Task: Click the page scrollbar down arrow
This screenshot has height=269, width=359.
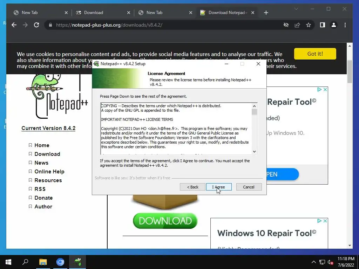Action: coord(350,246)
